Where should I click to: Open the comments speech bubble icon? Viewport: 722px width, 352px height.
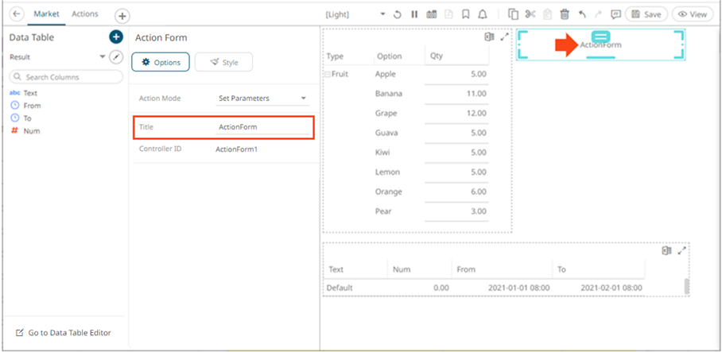click(x=615, y=14)
